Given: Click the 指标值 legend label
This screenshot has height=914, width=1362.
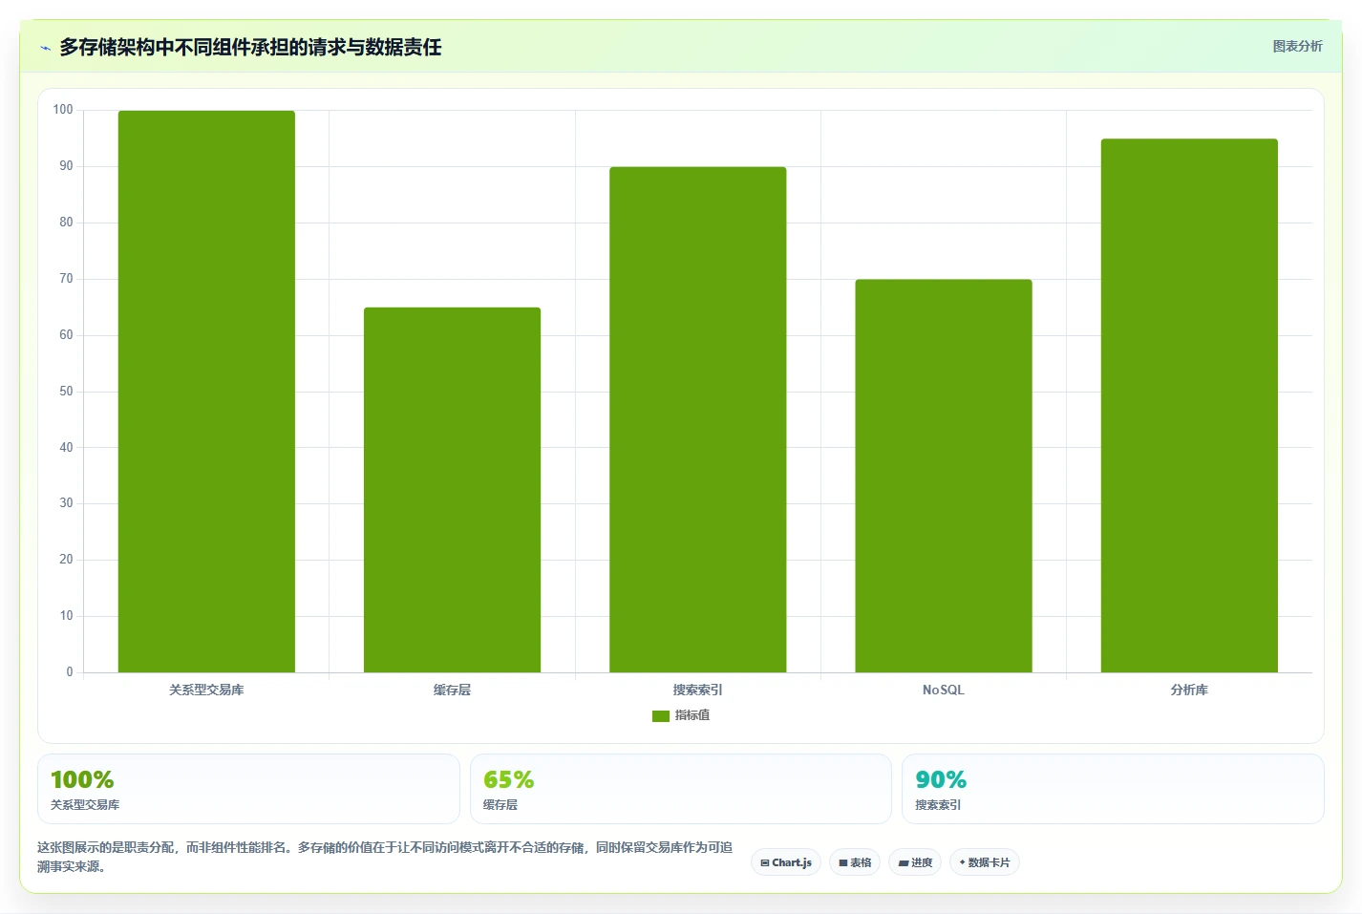Looking at the screenshot, I should (x=692, y=715).
